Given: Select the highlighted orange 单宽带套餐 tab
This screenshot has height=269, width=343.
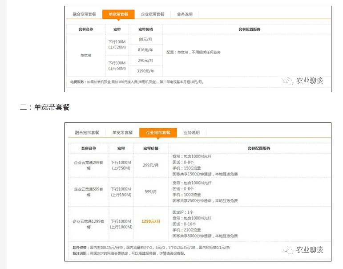Looking at the screenshot, I should [118, 14].
